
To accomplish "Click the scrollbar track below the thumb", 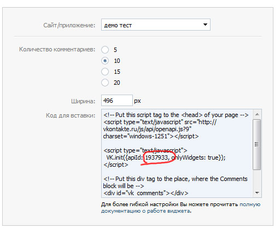I will 257,179.
